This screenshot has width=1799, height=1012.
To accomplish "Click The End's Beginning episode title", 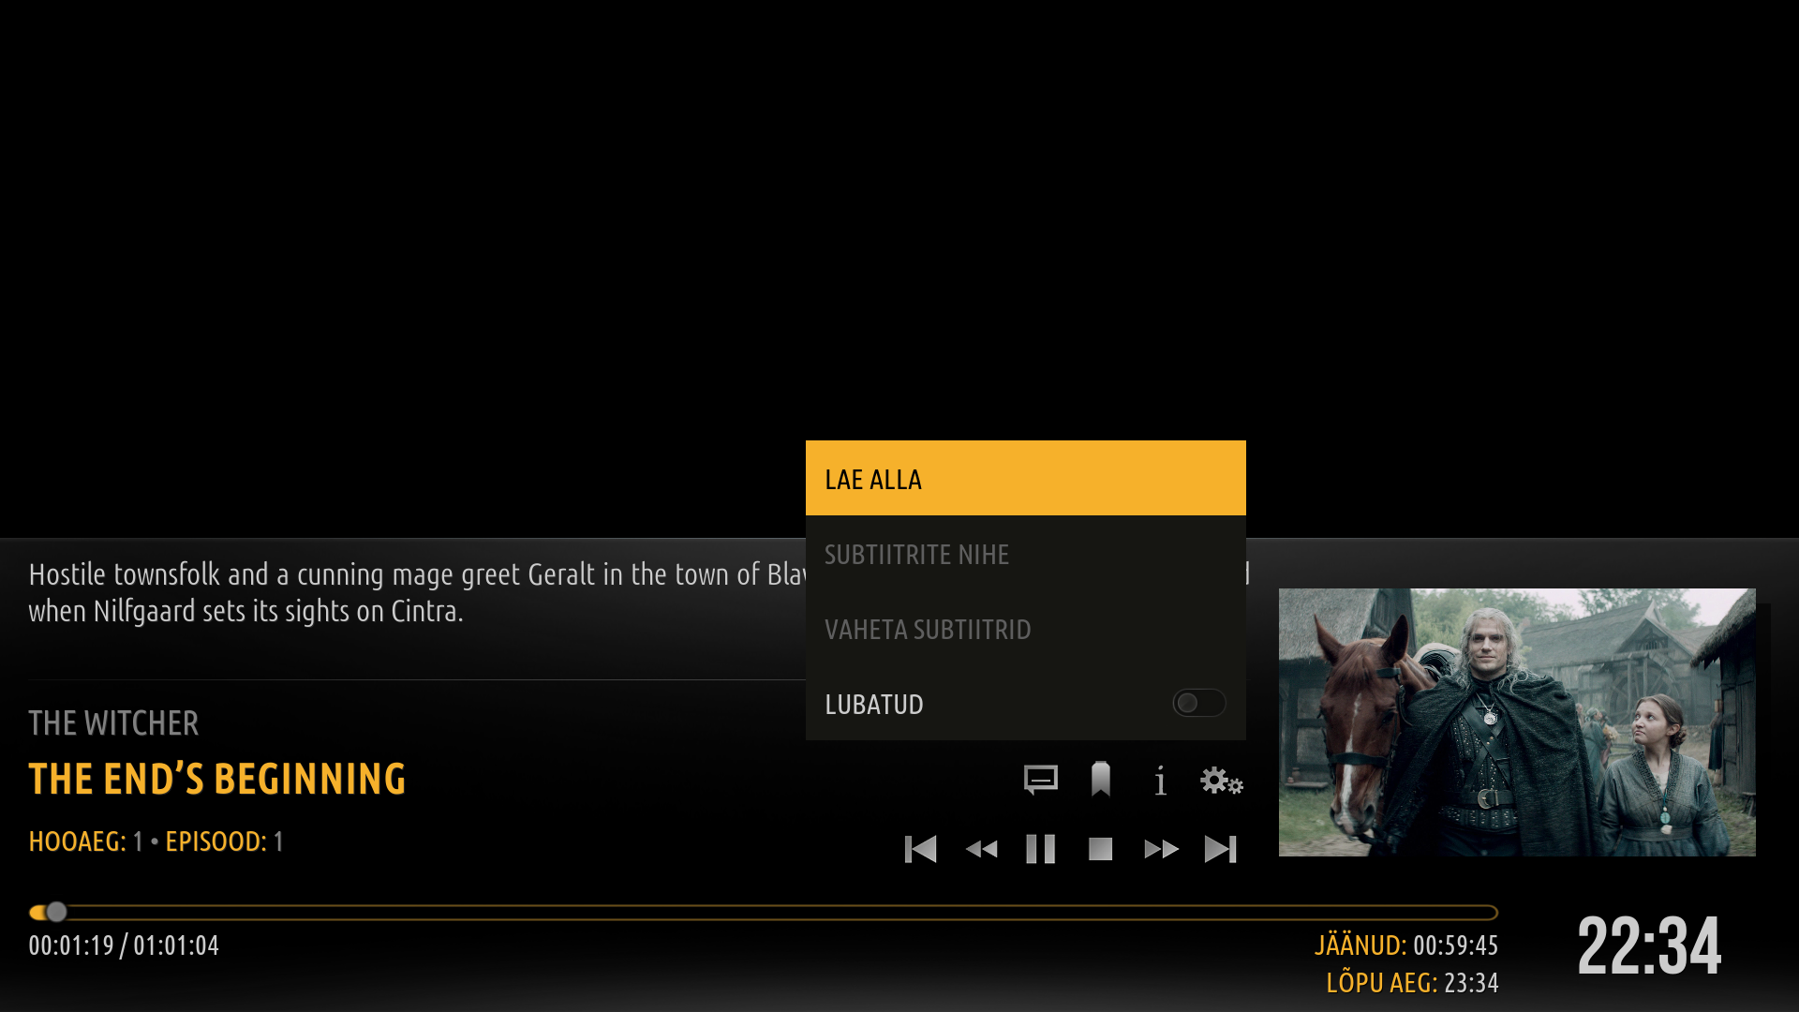I will (217, 780).
